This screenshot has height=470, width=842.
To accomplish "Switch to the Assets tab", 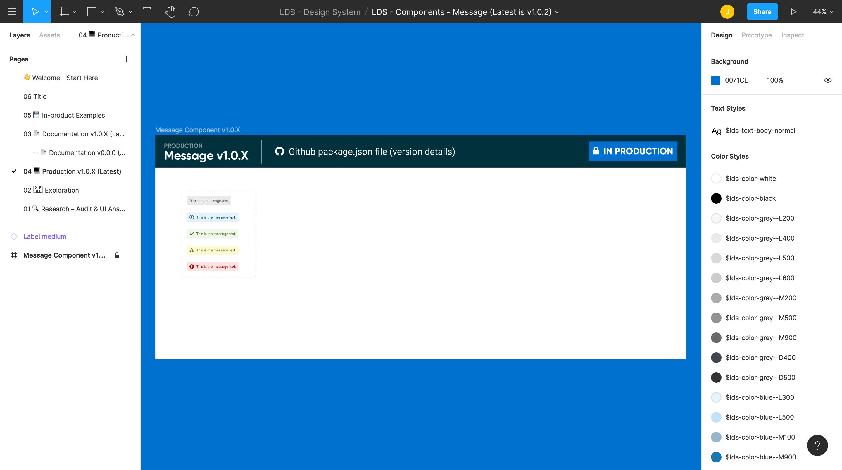I will coord(49,35).
